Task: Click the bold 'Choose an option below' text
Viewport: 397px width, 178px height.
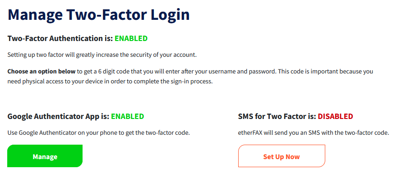Action: tap(42, 72)
